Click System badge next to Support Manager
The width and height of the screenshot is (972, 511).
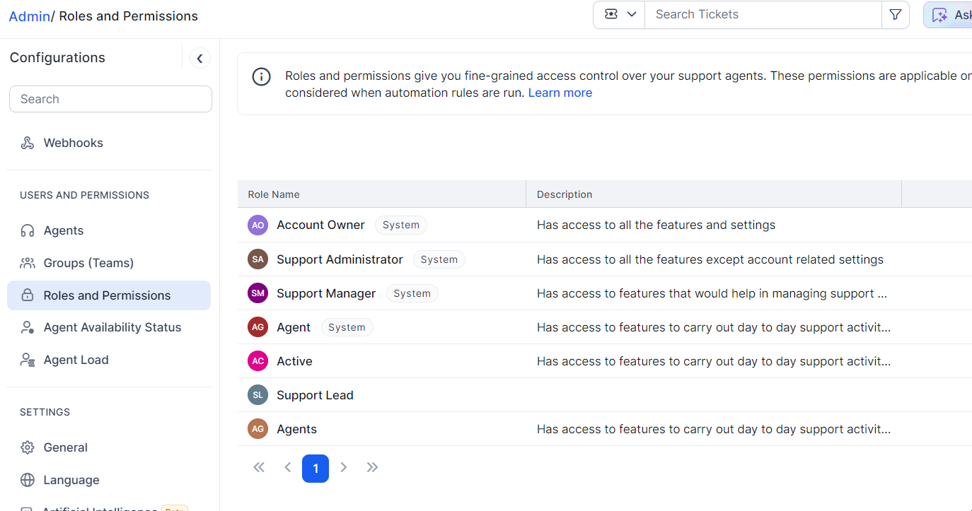412,293
